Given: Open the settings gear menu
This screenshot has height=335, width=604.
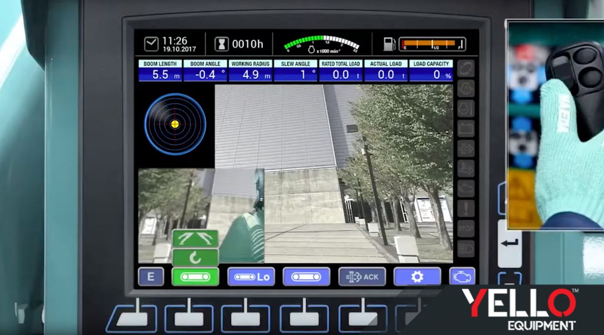Looking at the screenshot, I should 417,277.
